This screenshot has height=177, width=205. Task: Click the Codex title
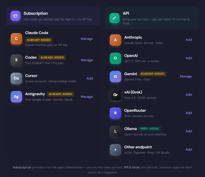click(31, 57)
